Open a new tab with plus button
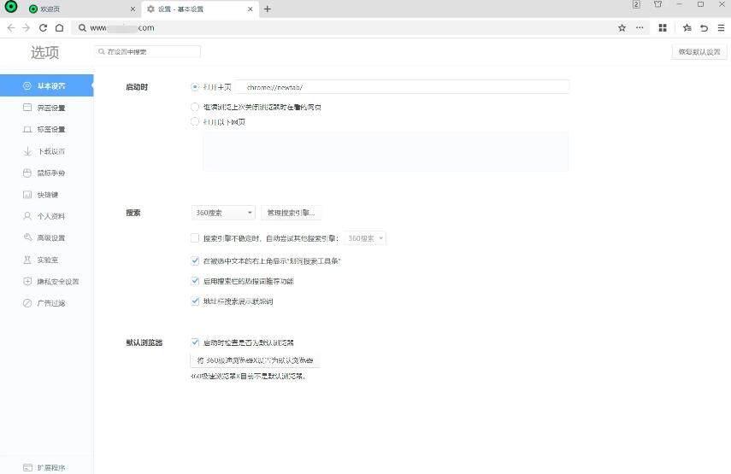 267,9
